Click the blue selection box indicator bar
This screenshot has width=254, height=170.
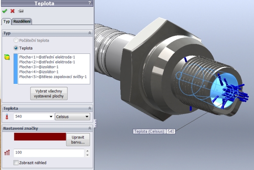pos(16,69)
